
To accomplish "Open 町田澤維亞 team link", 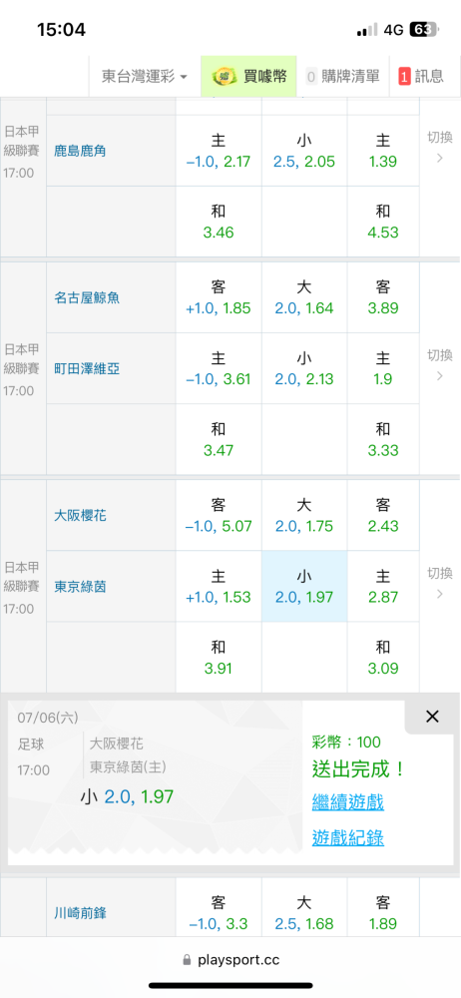I will tap(87, 369).
